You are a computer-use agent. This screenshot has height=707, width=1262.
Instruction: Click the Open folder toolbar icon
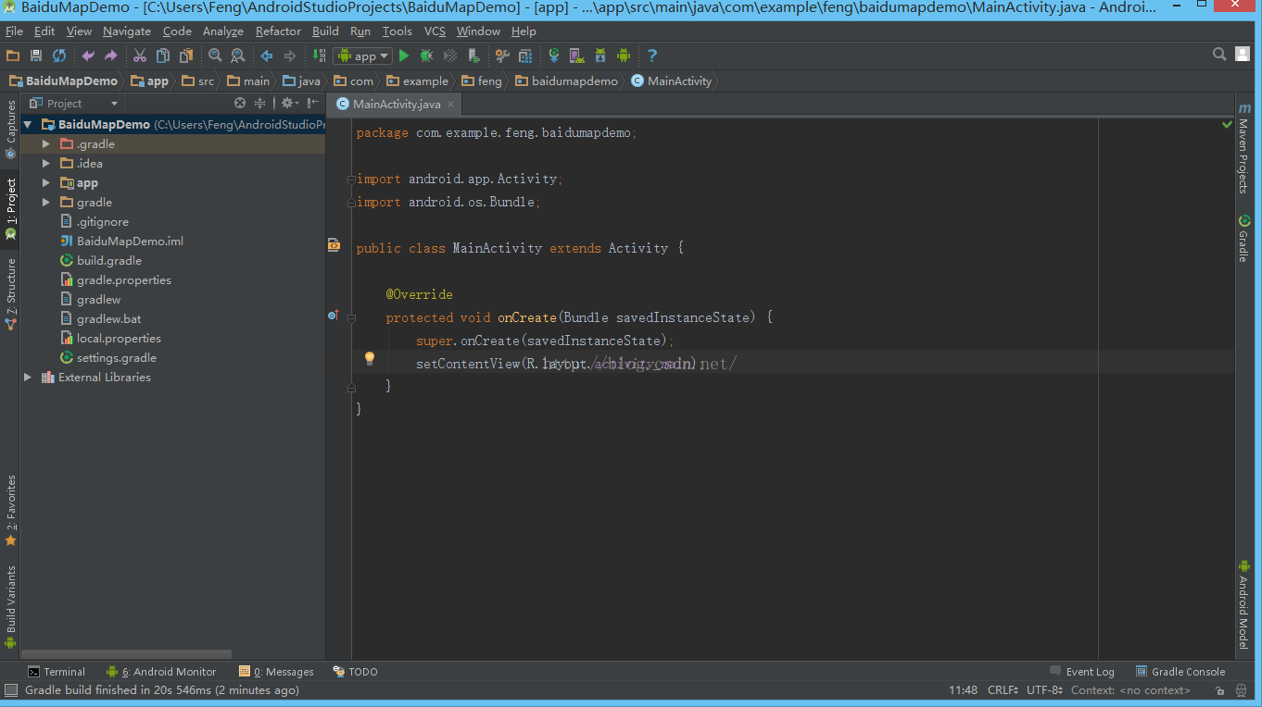tap(13, 56)
